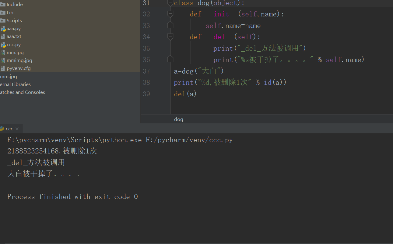Click fold end marker on line 36
Image resolution: width=393 pixels, height=244 pixels.
(170, 59)
